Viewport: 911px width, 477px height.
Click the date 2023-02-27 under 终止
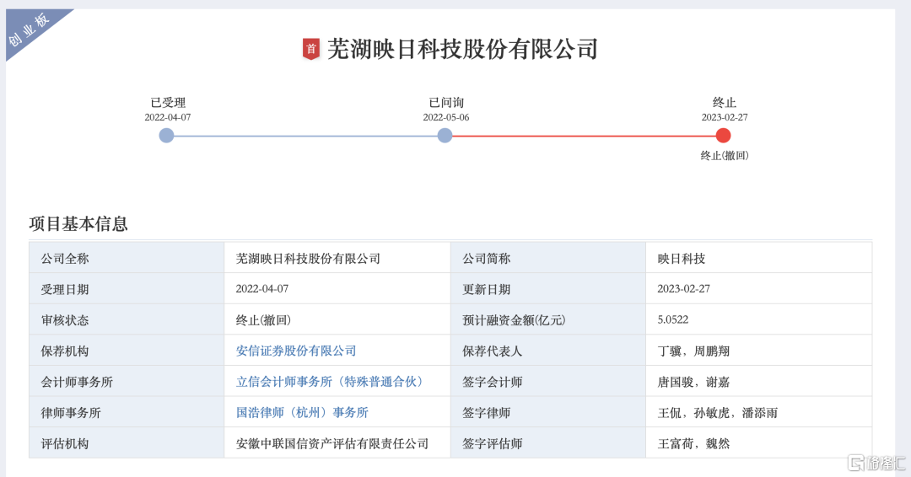[x=725, y=117]
